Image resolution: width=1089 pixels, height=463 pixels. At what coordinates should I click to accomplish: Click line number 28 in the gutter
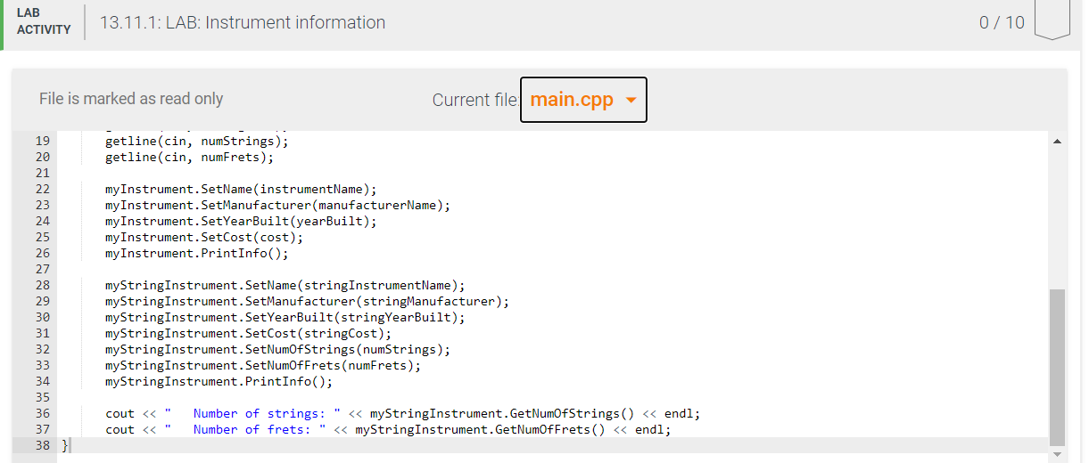click(x=42, y=285)
